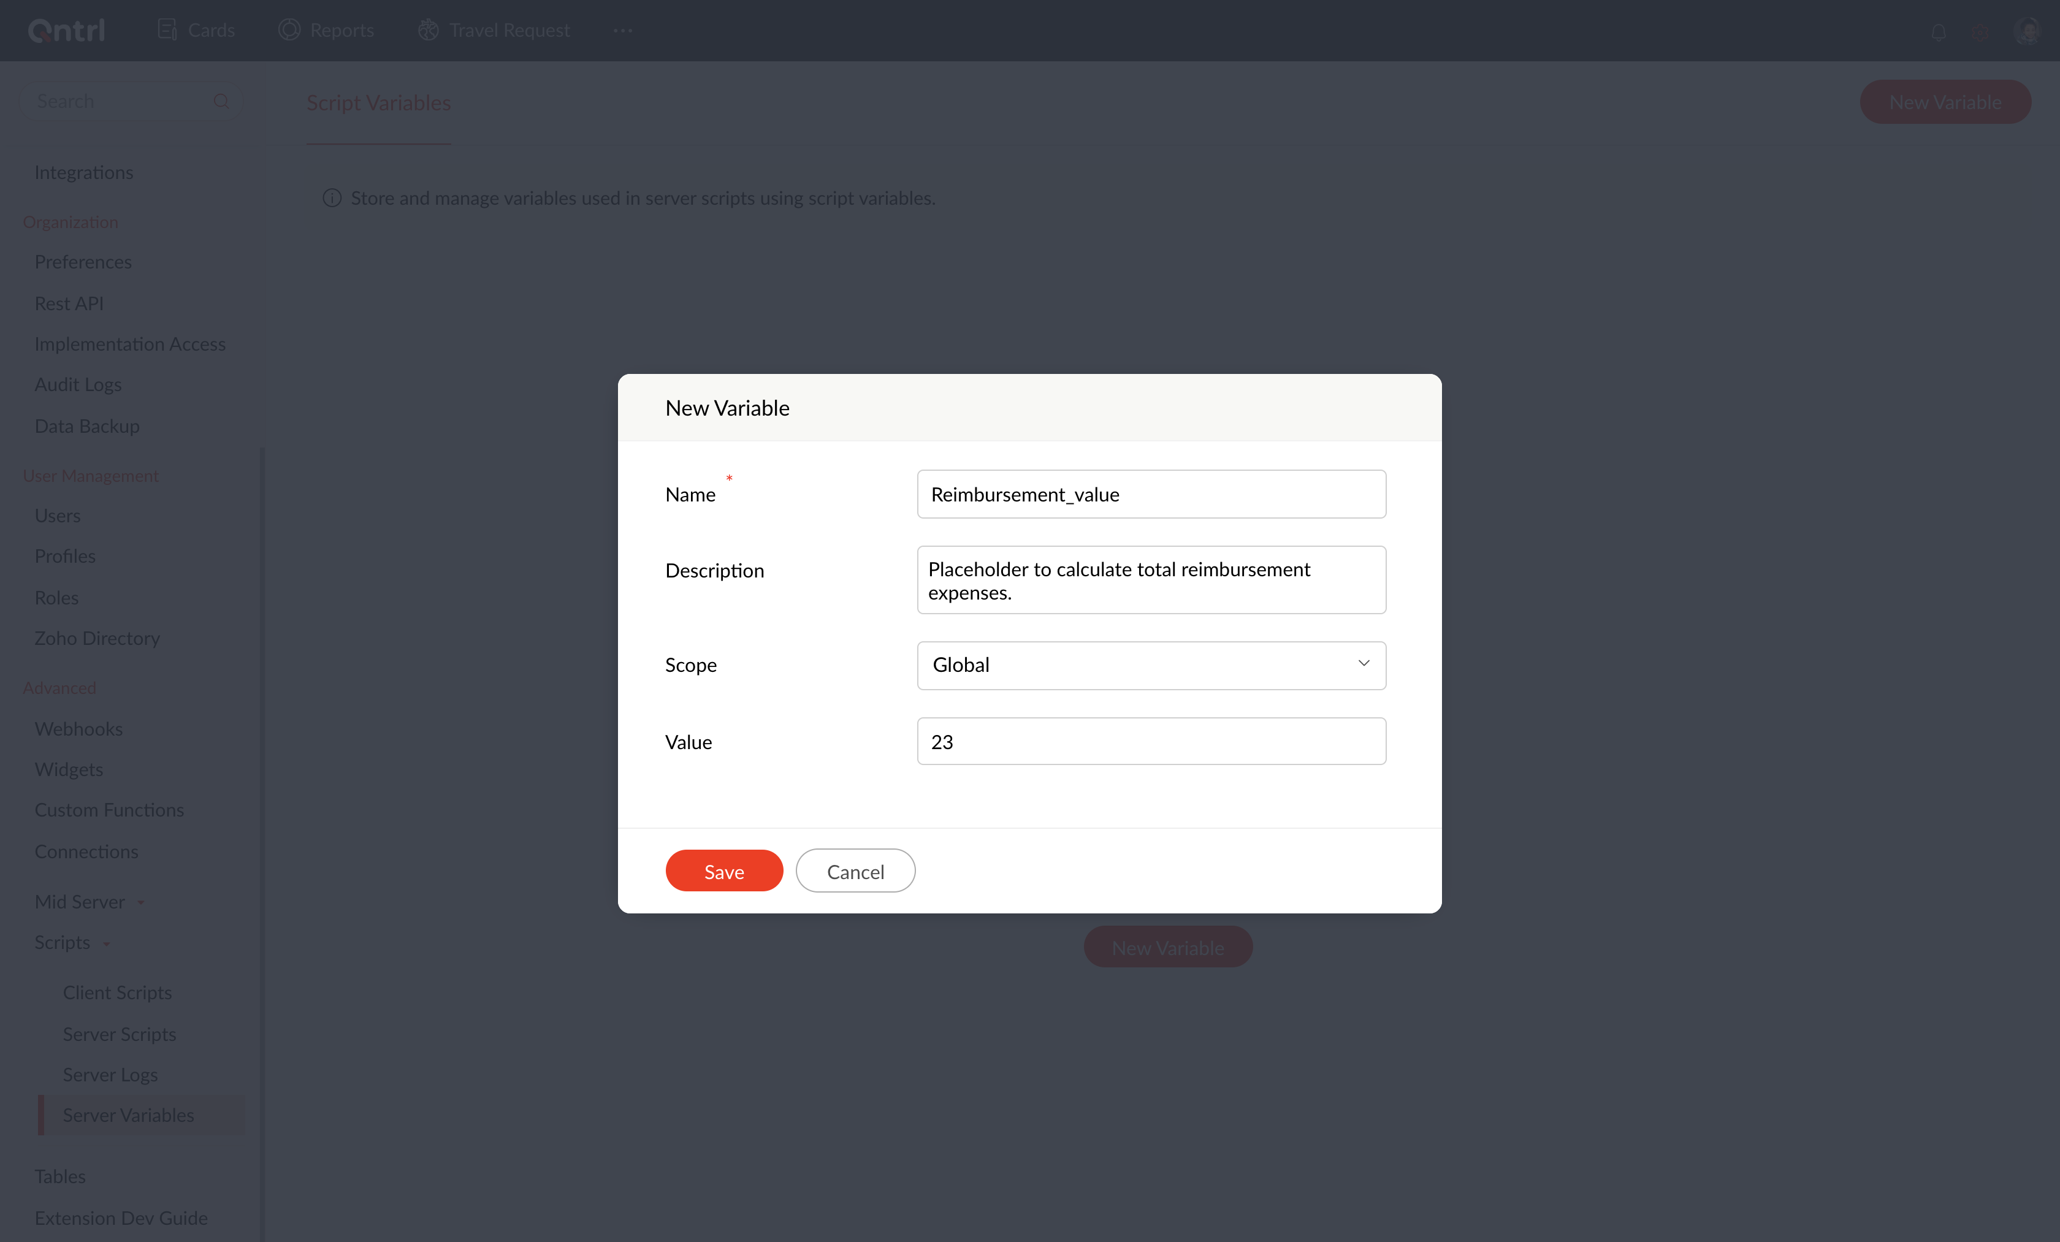
Task: Click the Name input field
Action: 1150,494
